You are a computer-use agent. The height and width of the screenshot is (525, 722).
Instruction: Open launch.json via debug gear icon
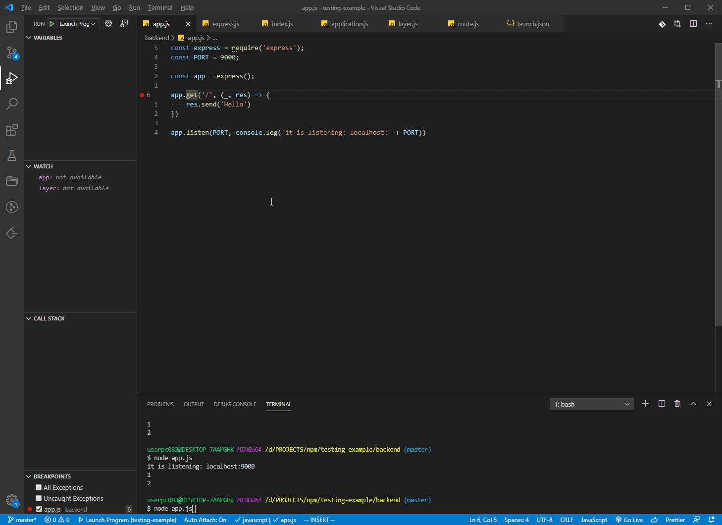(x=108, y=24)
